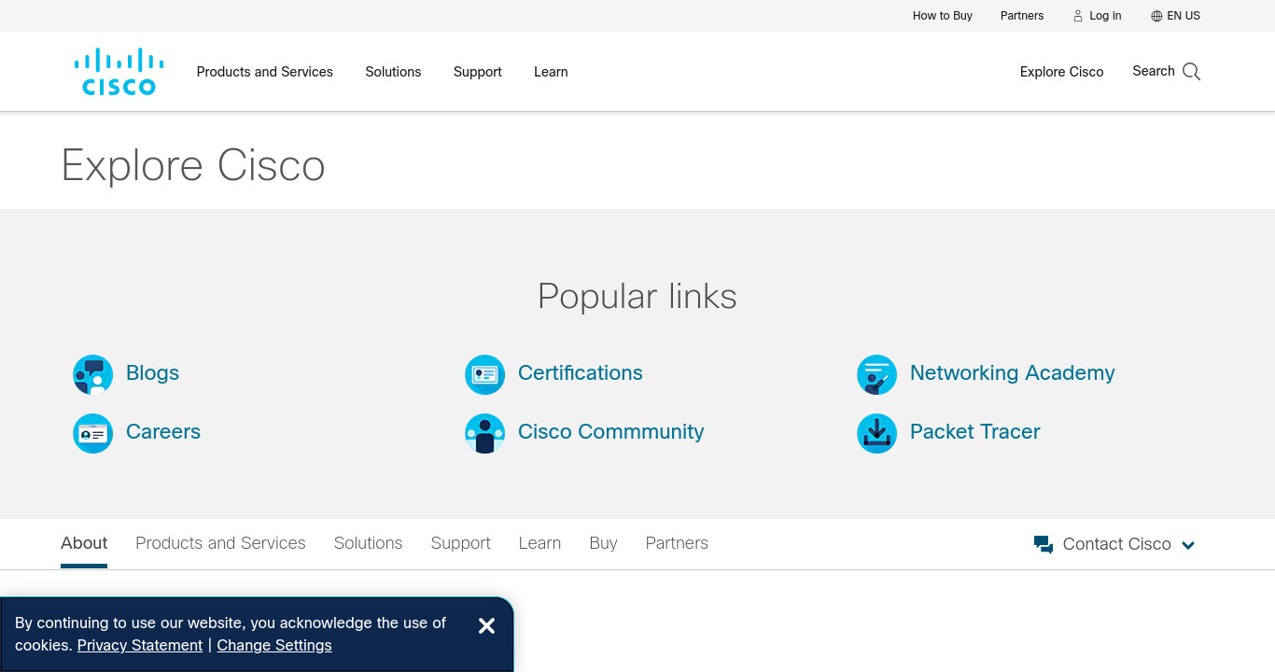Viewport: 1275px width, 672px height.
Task: Click the Cisco Community person icon
Action: (485, 434)
